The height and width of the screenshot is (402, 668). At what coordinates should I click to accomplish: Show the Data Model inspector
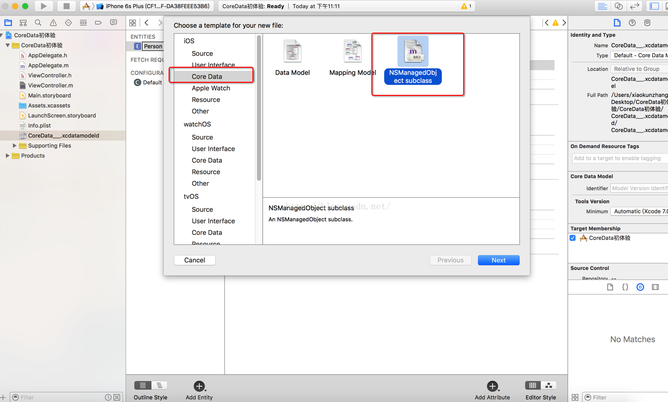pyautogui.click(x=647, y=23)
